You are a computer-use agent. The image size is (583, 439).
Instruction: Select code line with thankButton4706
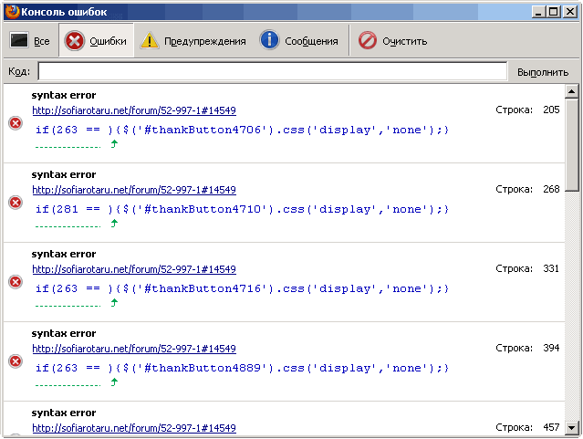pyautogui.click(x=242, y=131)
